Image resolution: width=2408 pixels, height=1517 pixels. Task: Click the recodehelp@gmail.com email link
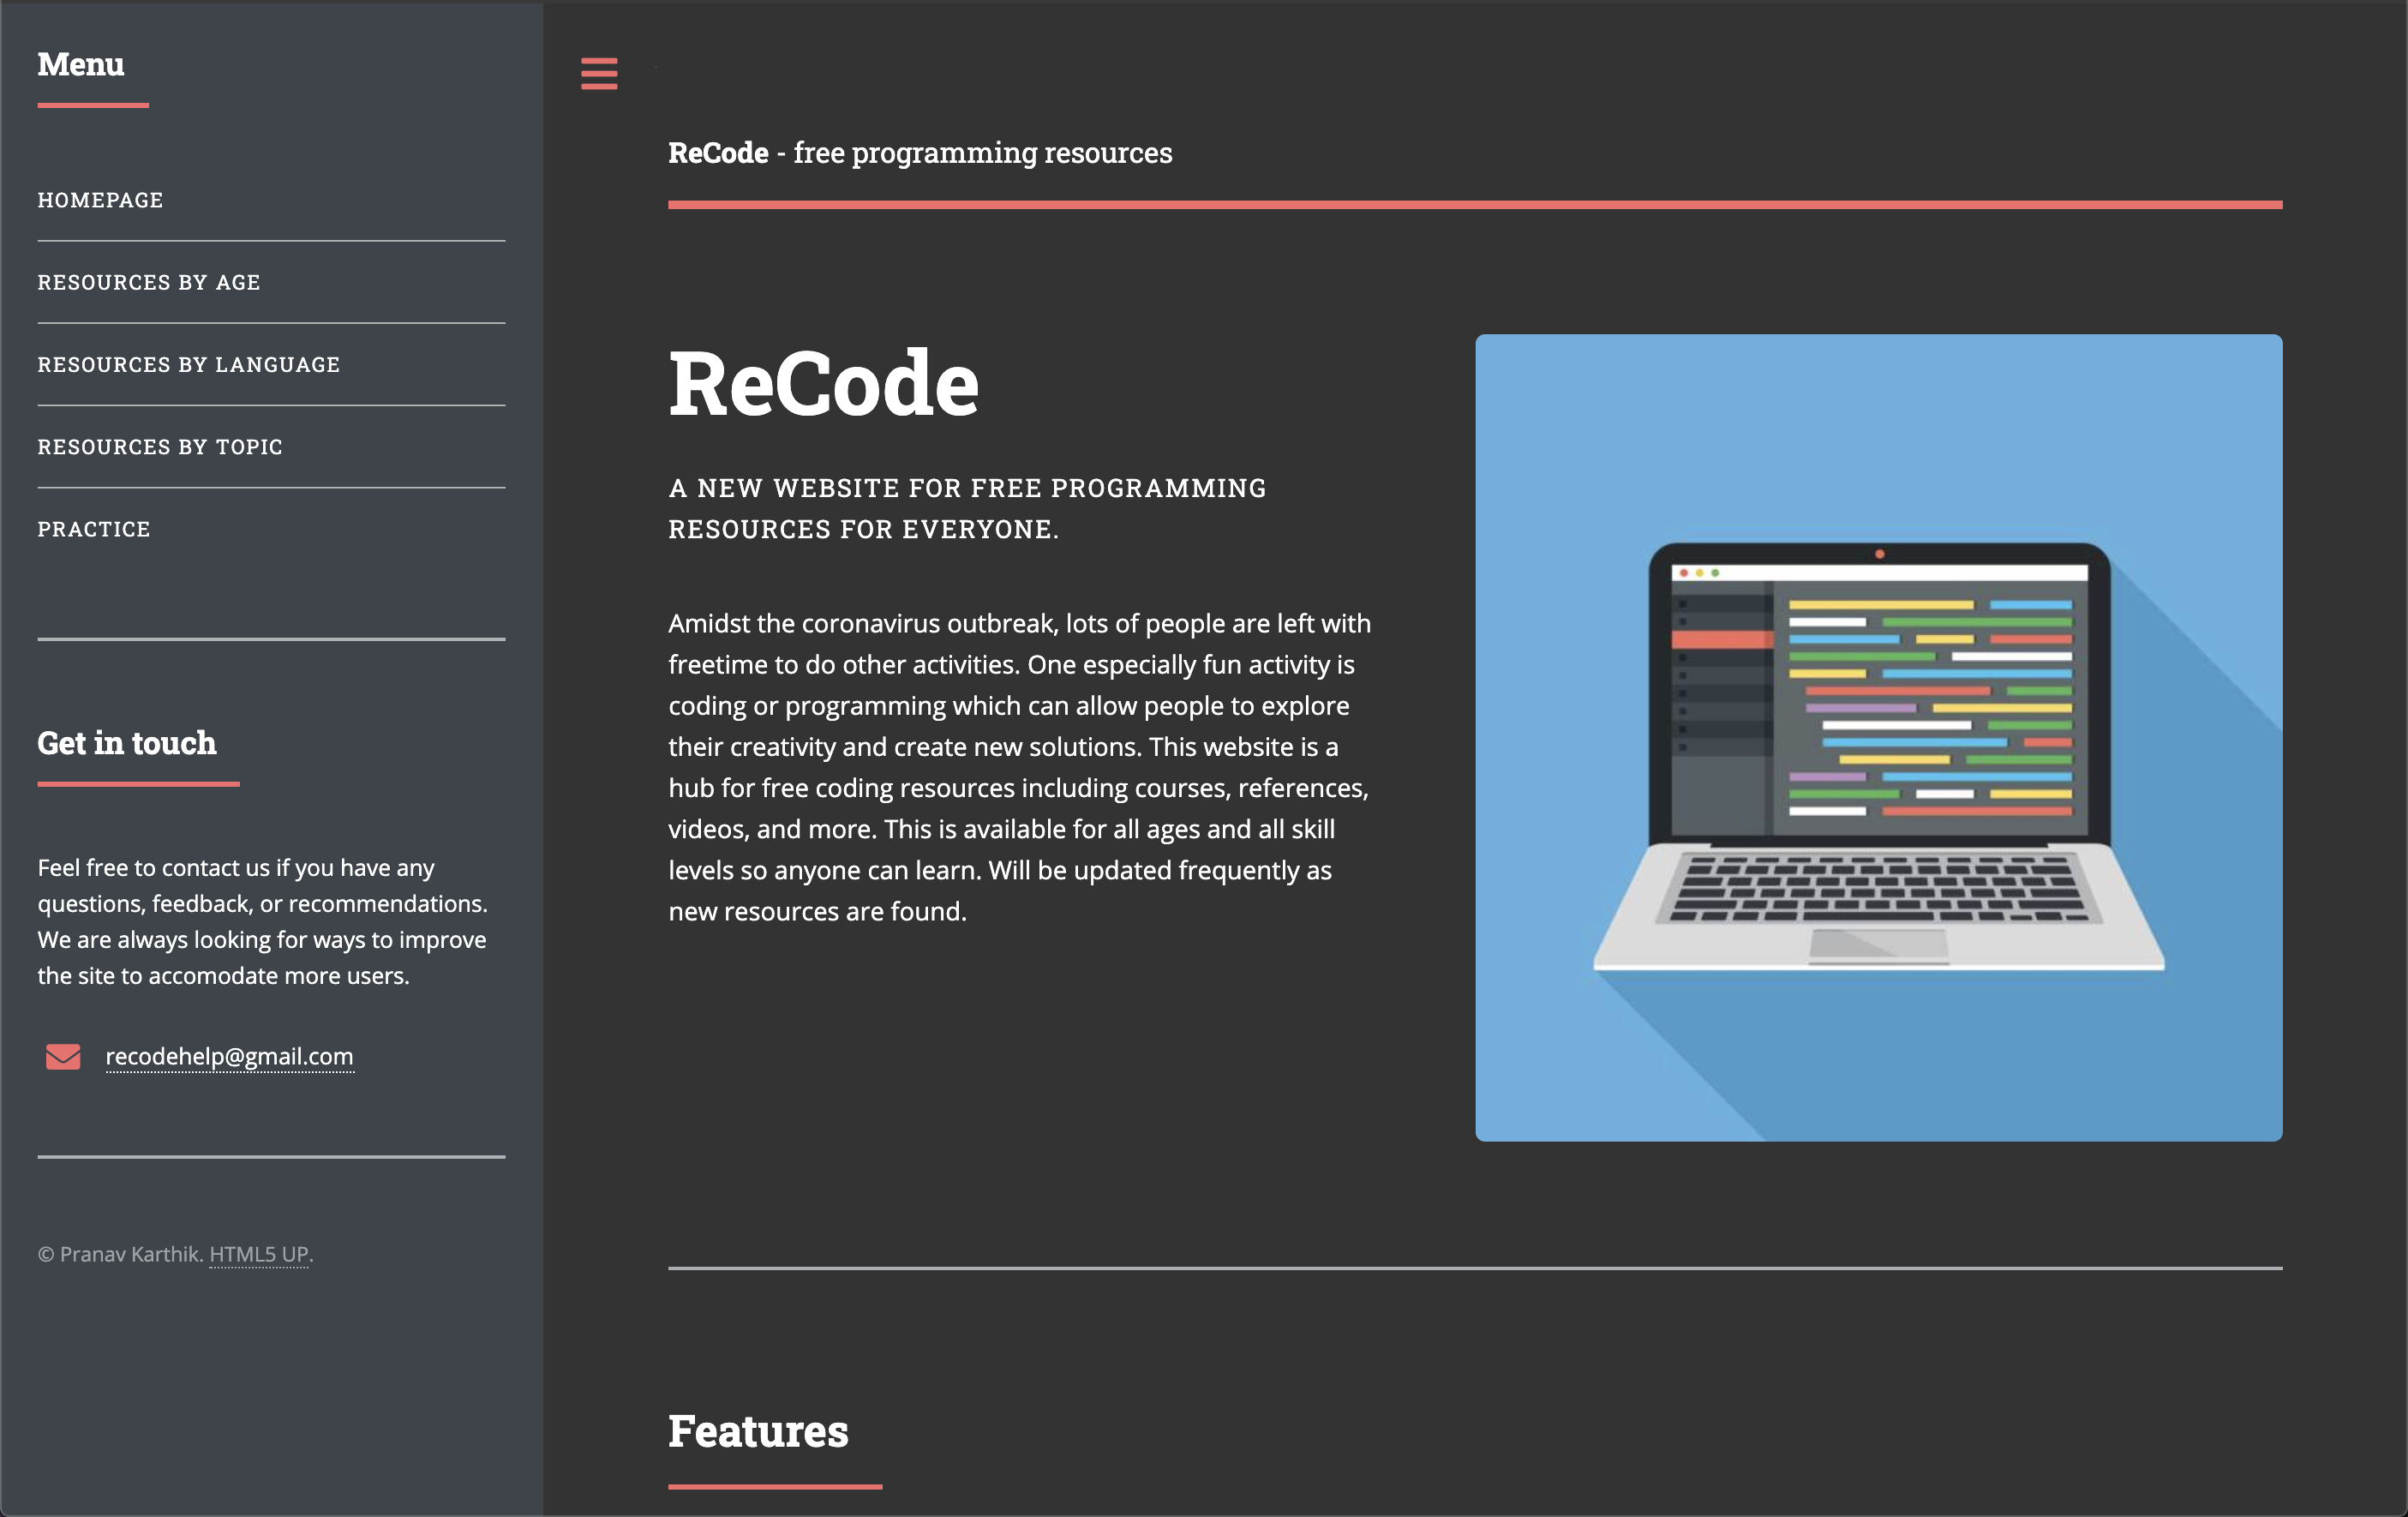pos(229,1056)
